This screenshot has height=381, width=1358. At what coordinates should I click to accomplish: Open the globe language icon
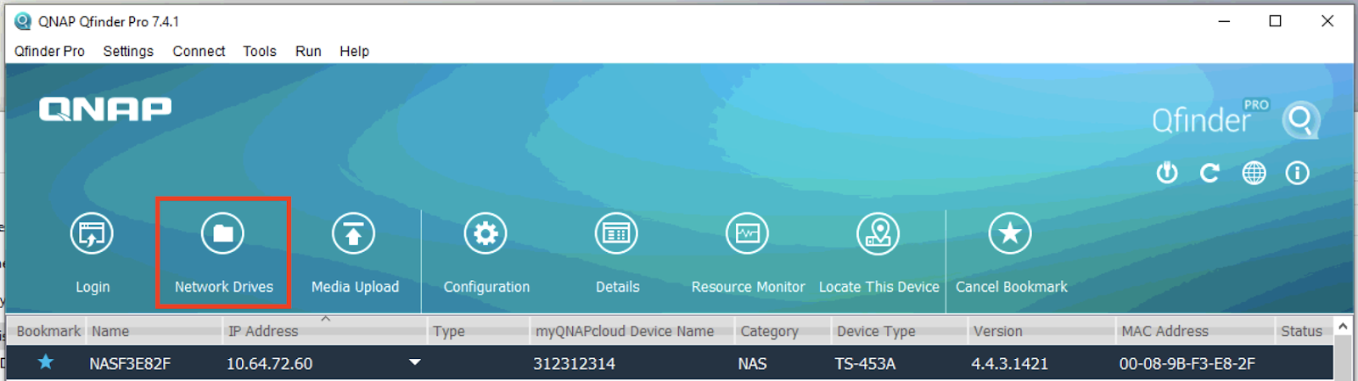point(1254,173)
